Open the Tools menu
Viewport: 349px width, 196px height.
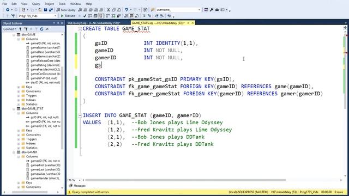coord(62,4)
